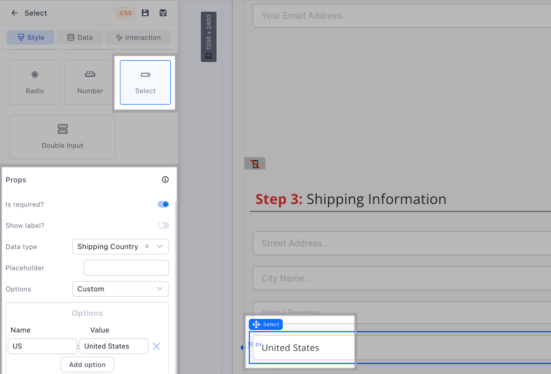Expand the Data type dropdown
Screen dimensions: 551x374
(x=160, y=247)
